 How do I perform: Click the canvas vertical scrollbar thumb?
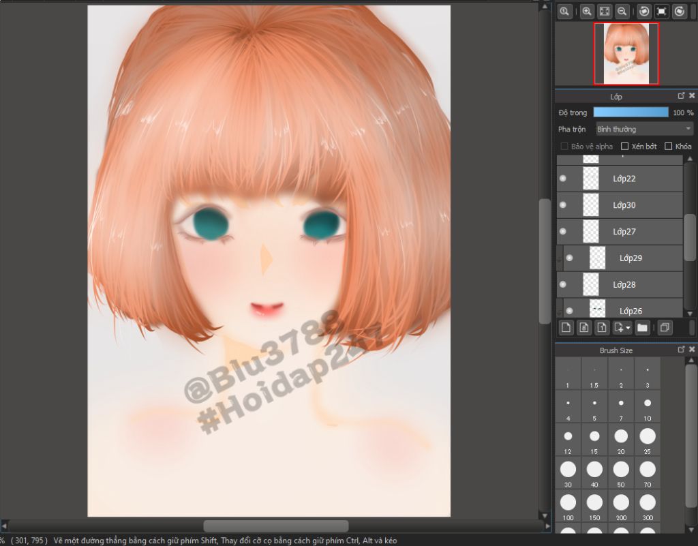pos(545,262)
